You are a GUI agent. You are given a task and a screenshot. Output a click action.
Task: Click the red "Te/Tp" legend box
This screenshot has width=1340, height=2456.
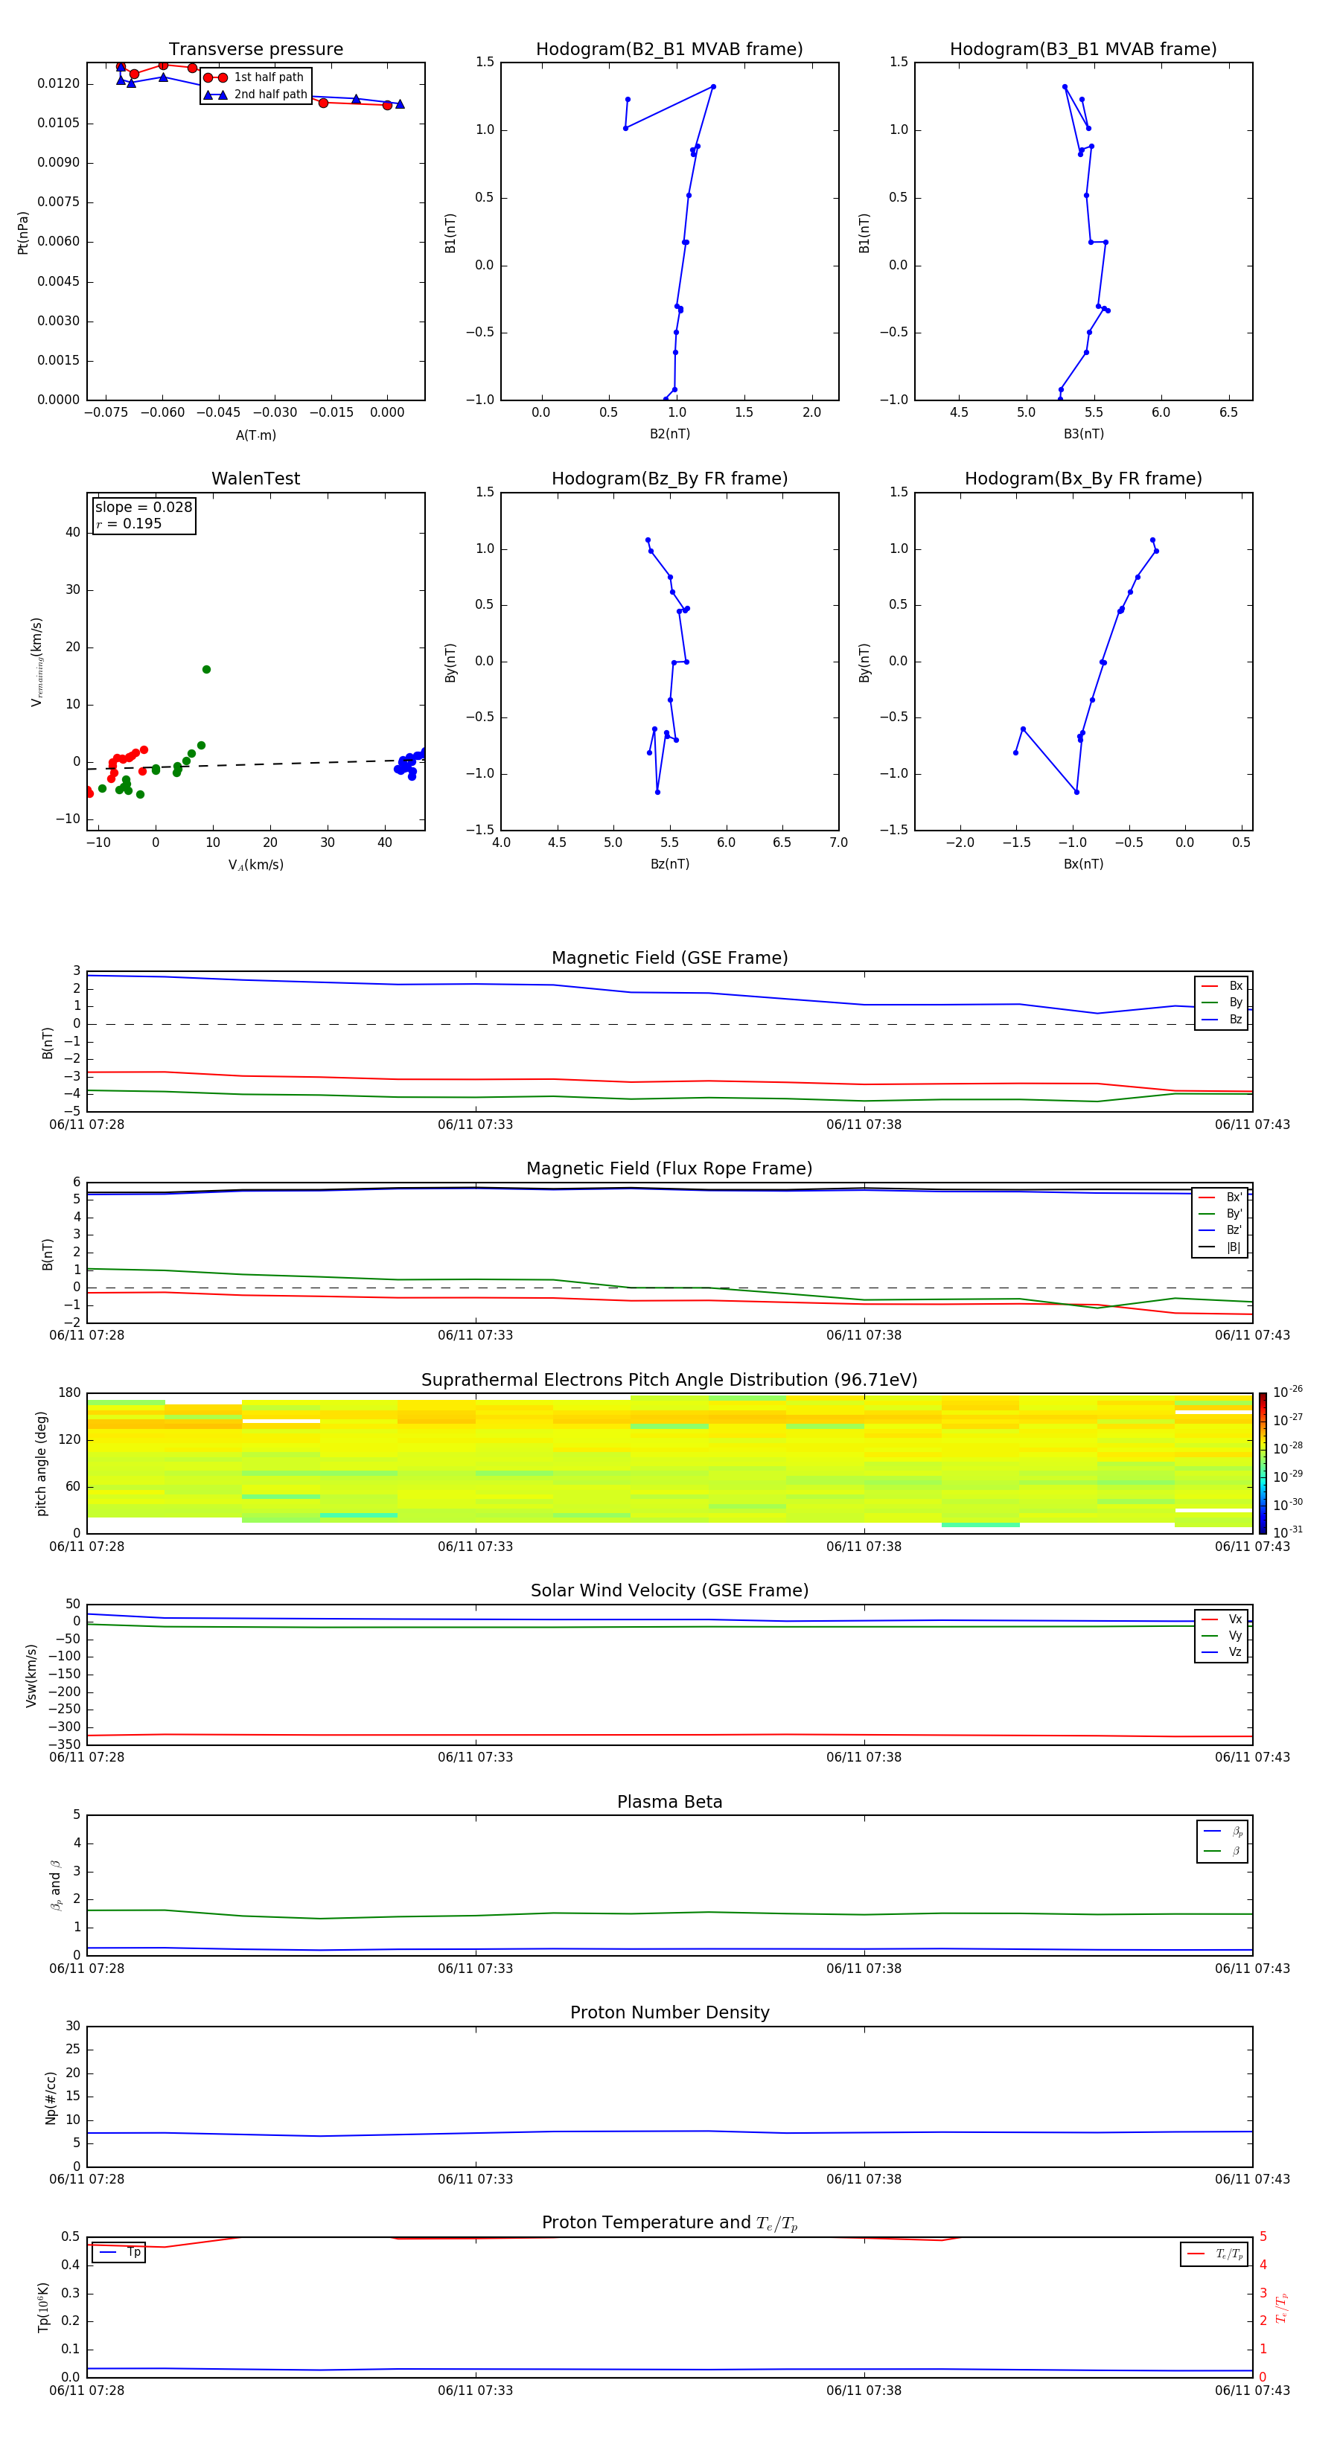point(1214,2254)
